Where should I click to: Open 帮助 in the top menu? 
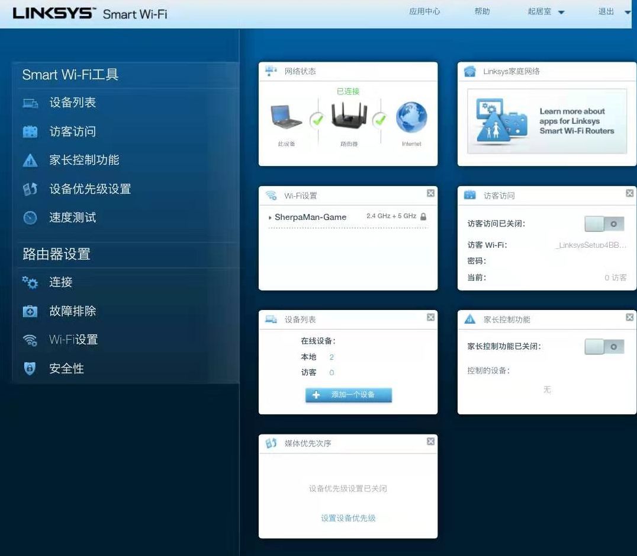click(482, 11)
